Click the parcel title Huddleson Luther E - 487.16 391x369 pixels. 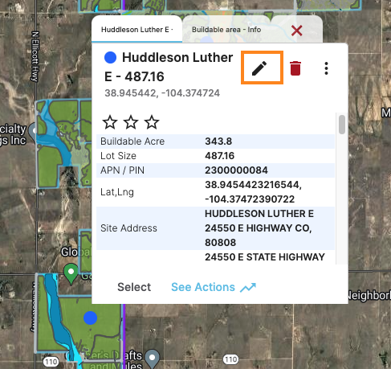(x=169, y=67)
